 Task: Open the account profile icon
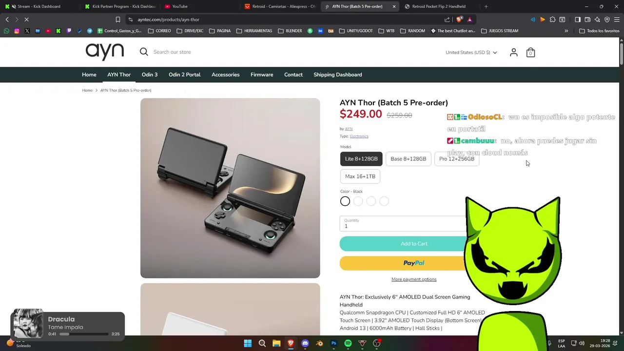tap(513, 52)
